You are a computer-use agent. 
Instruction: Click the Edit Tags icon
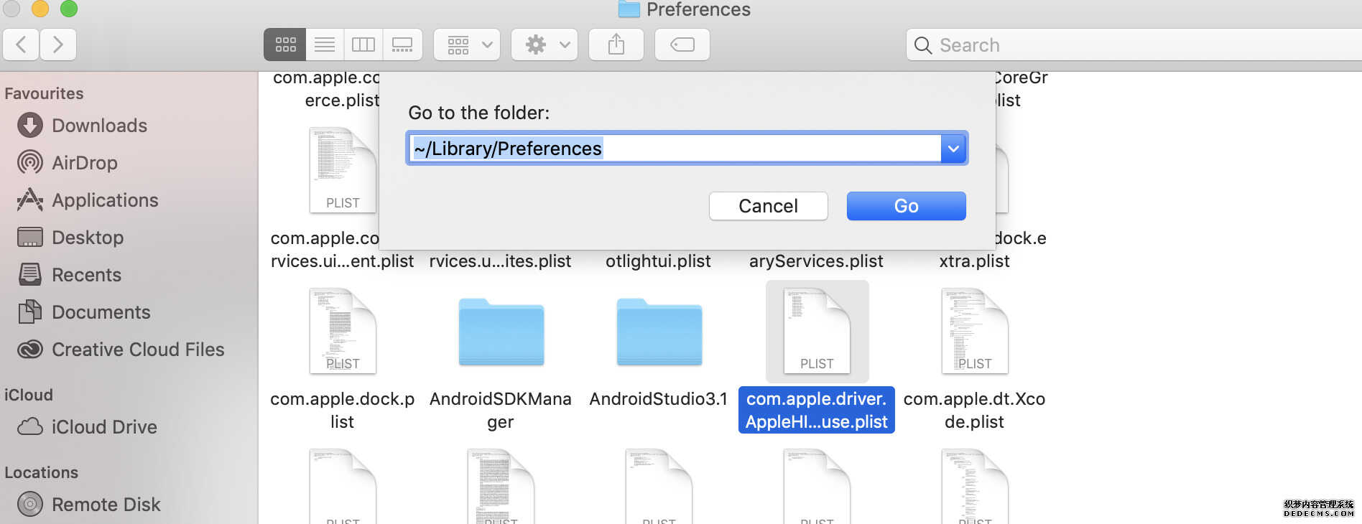coord(682,45)
